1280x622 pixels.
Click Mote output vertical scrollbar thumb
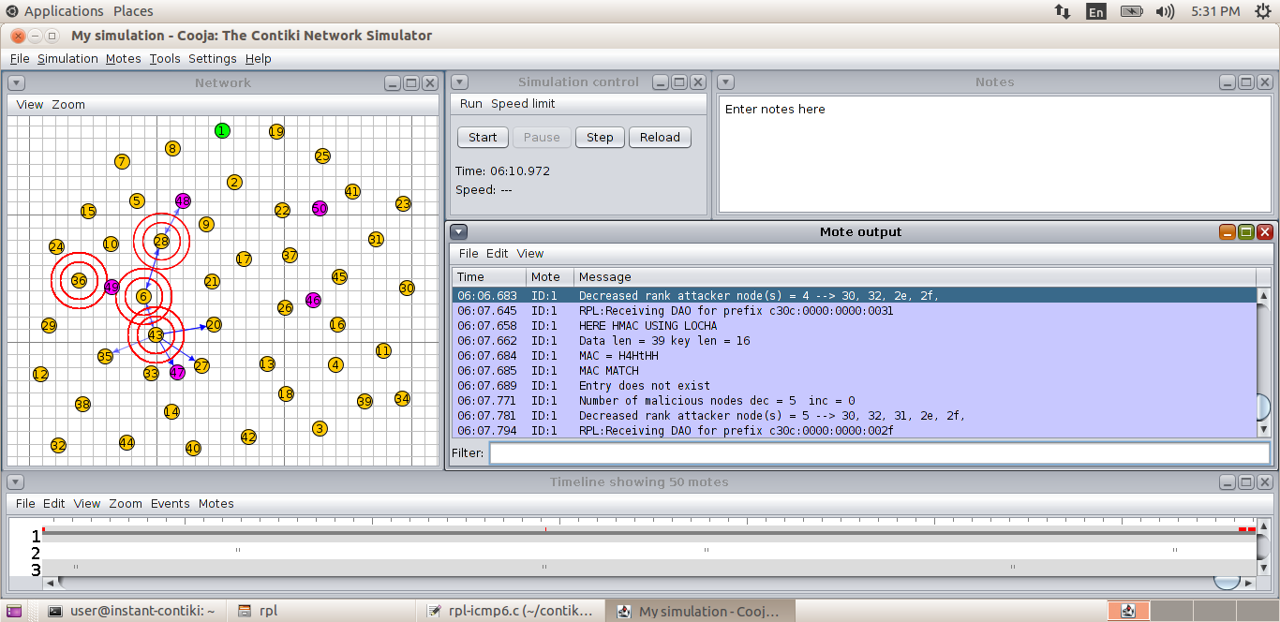1263,407
